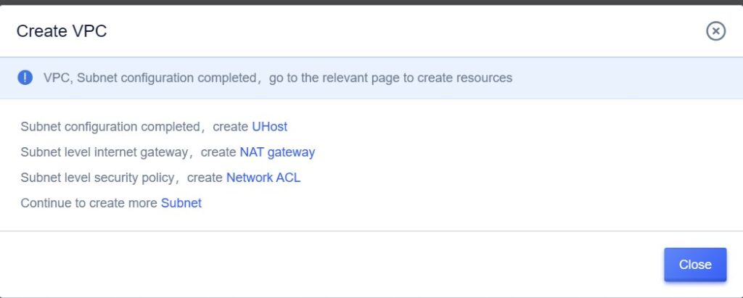
Task: Click the "Subnet level internet gateway" text
Action: click(105, 152)
